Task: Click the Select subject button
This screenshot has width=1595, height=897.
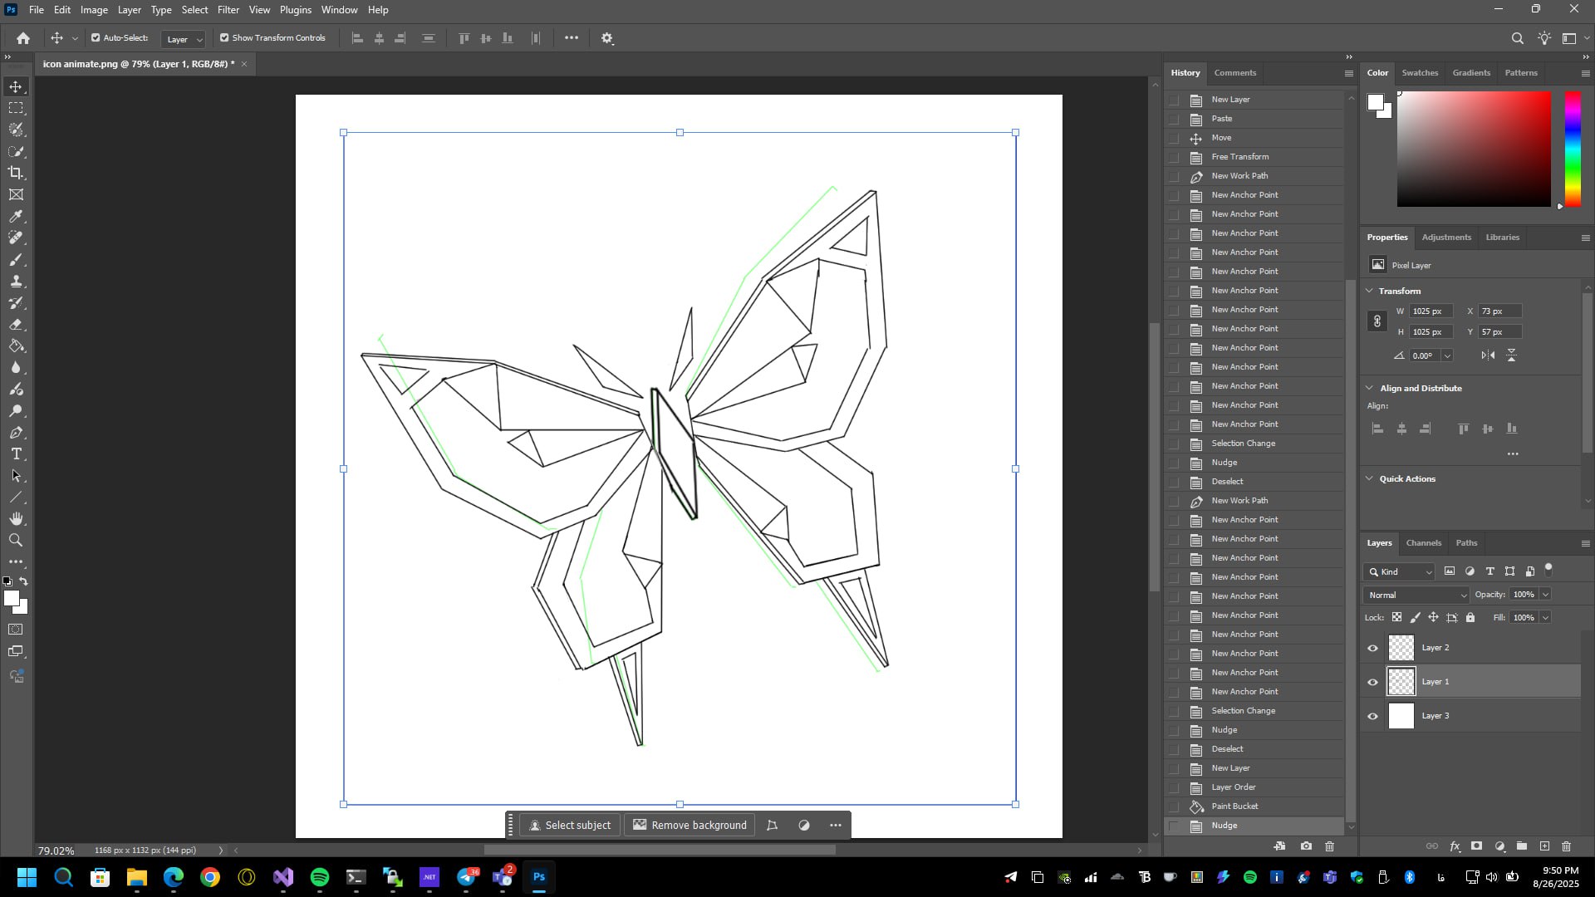Action: (570, 825)
